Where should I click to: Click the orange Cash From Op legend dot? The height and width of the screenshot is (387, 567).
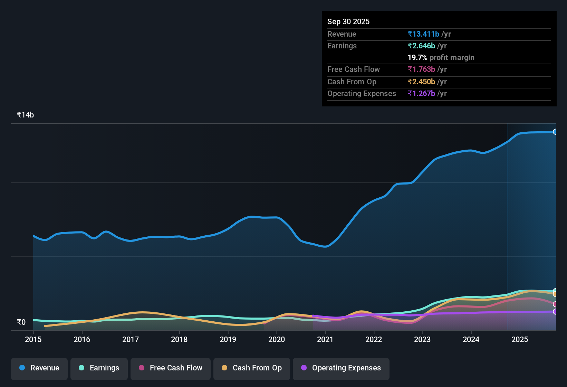[x=224, y=368]
